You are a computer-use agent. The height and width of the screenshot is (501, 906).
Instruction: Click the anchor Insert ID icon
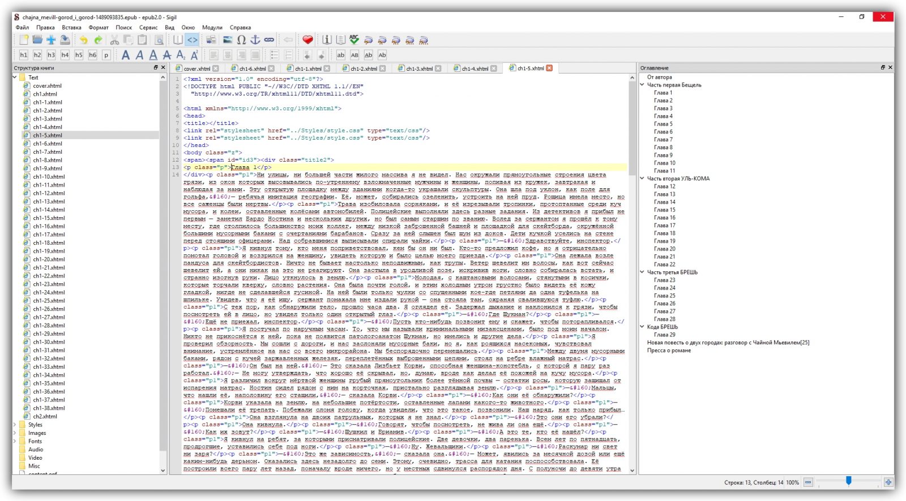(255, 40)
